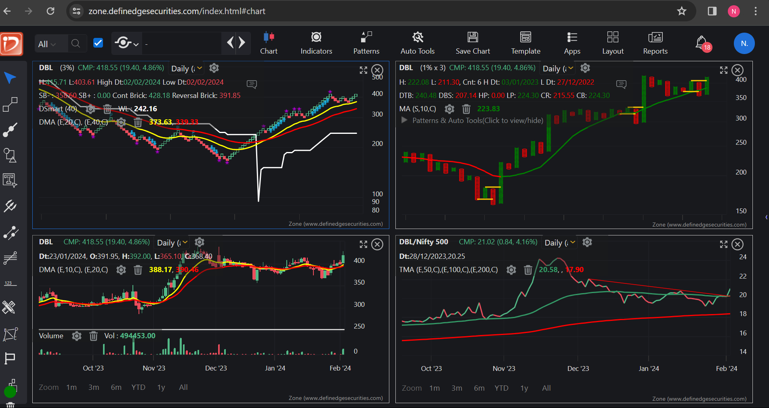
Task: Click the search magnifier icon
Action: (76, 44)
